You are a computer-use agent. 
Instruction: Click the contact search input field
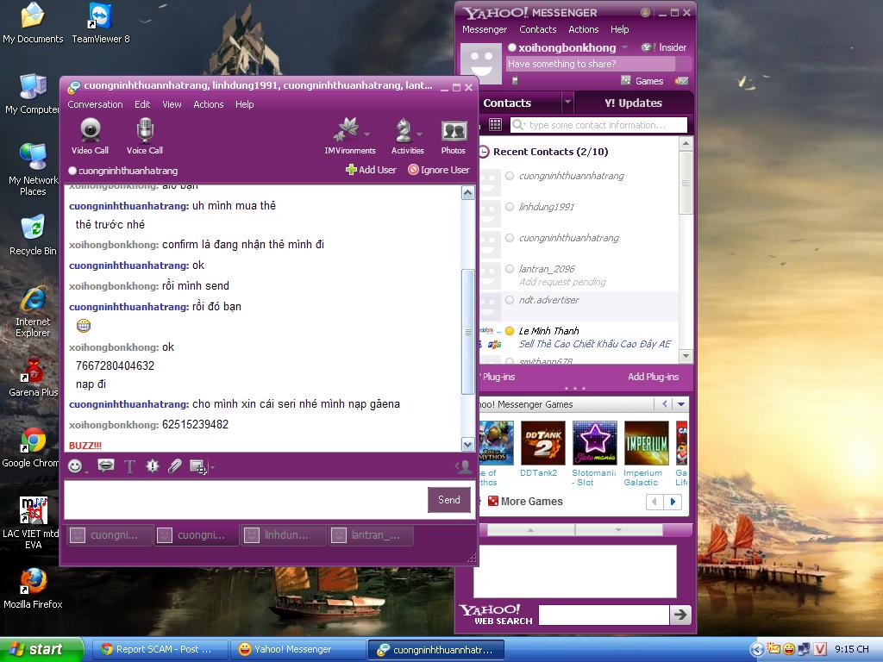click(x=605, y=125)
